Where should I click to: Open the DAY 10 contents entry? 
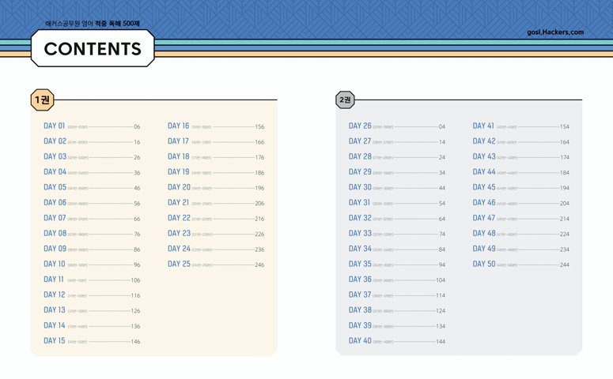[55, 265]
